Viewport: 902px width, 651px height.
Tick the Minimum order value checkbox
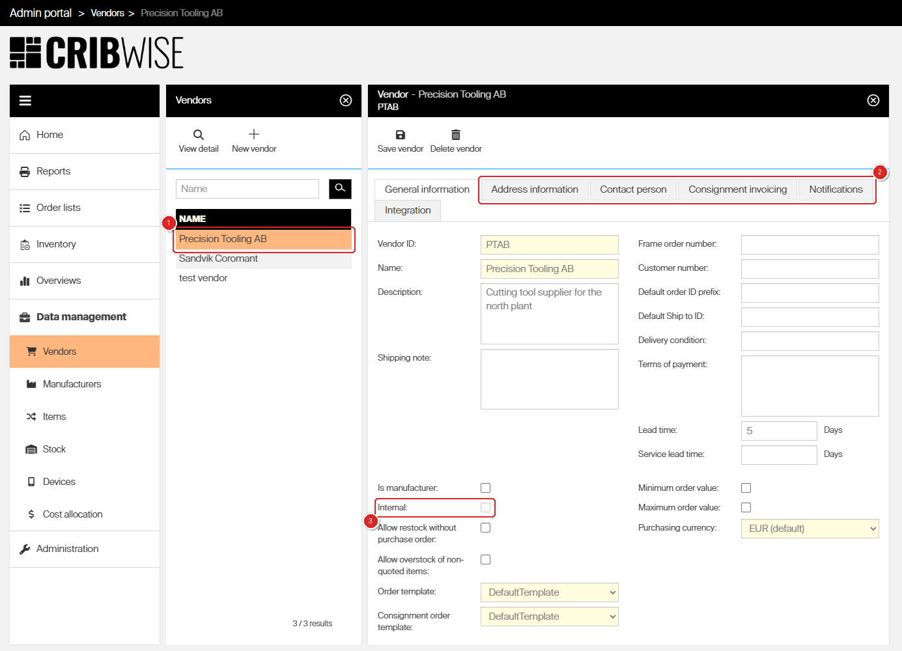pos(746,488)
